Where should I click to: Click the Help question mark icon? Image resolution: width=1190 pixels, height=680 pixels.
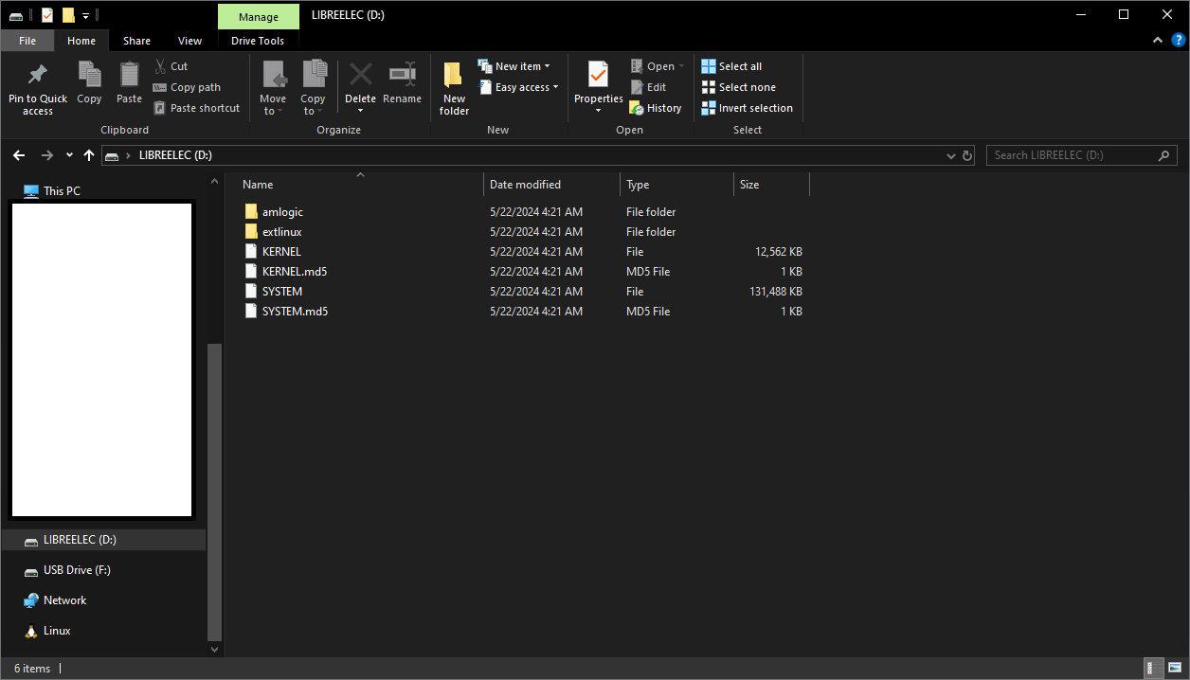tap(1179, 40)
